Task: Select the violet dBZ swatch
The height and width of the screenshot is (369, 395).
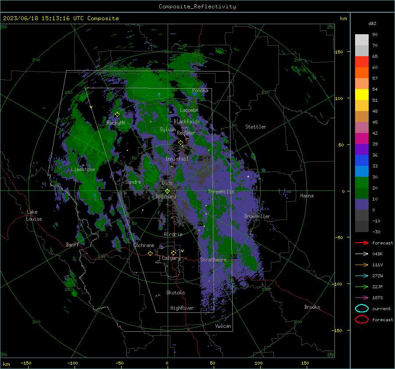Action: coord(362,149)
